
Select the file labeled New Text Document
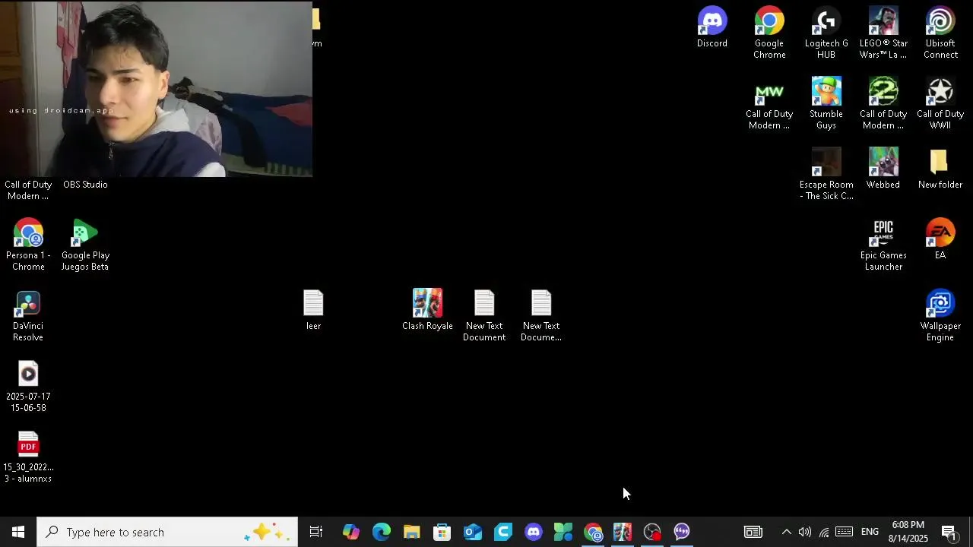(484, 316)
